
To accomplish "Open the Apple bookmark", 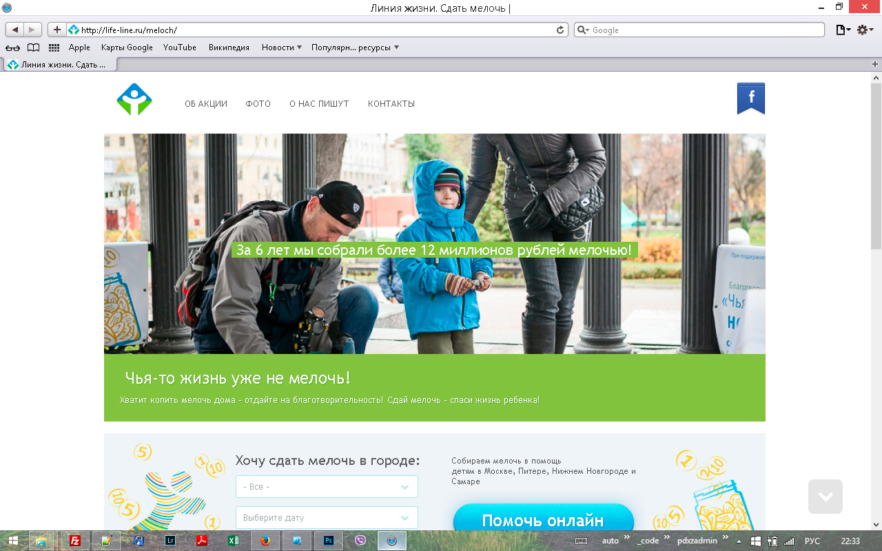I will pyautogui.click(x=79, y=48).
